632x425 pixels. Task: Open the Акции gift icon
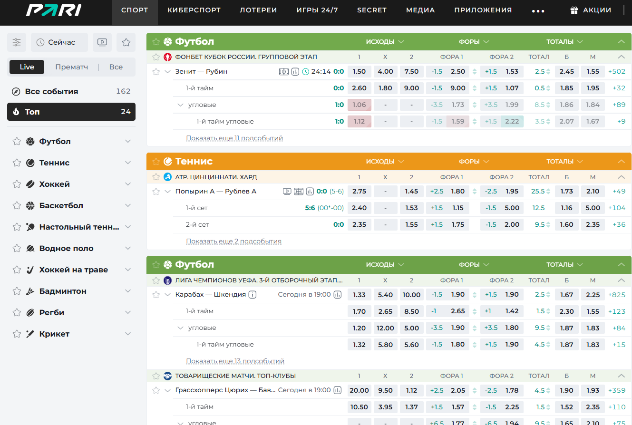click(574, 10)
